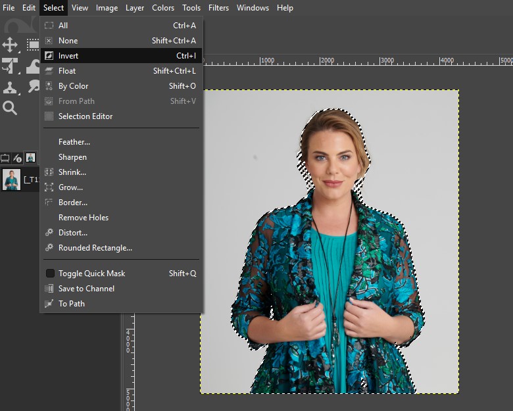
Task: Open the Tool Options tab
Action: coord(5,158)
